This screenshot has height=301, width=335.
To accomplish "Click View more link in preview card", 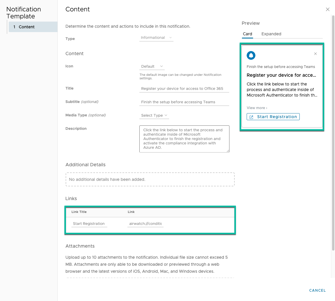I will pyautogui.click(x=257, y=108).
